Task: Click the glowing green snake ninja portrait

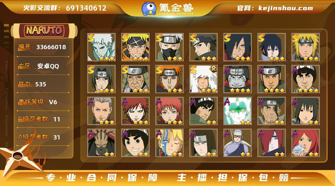Action: [237, 111]
